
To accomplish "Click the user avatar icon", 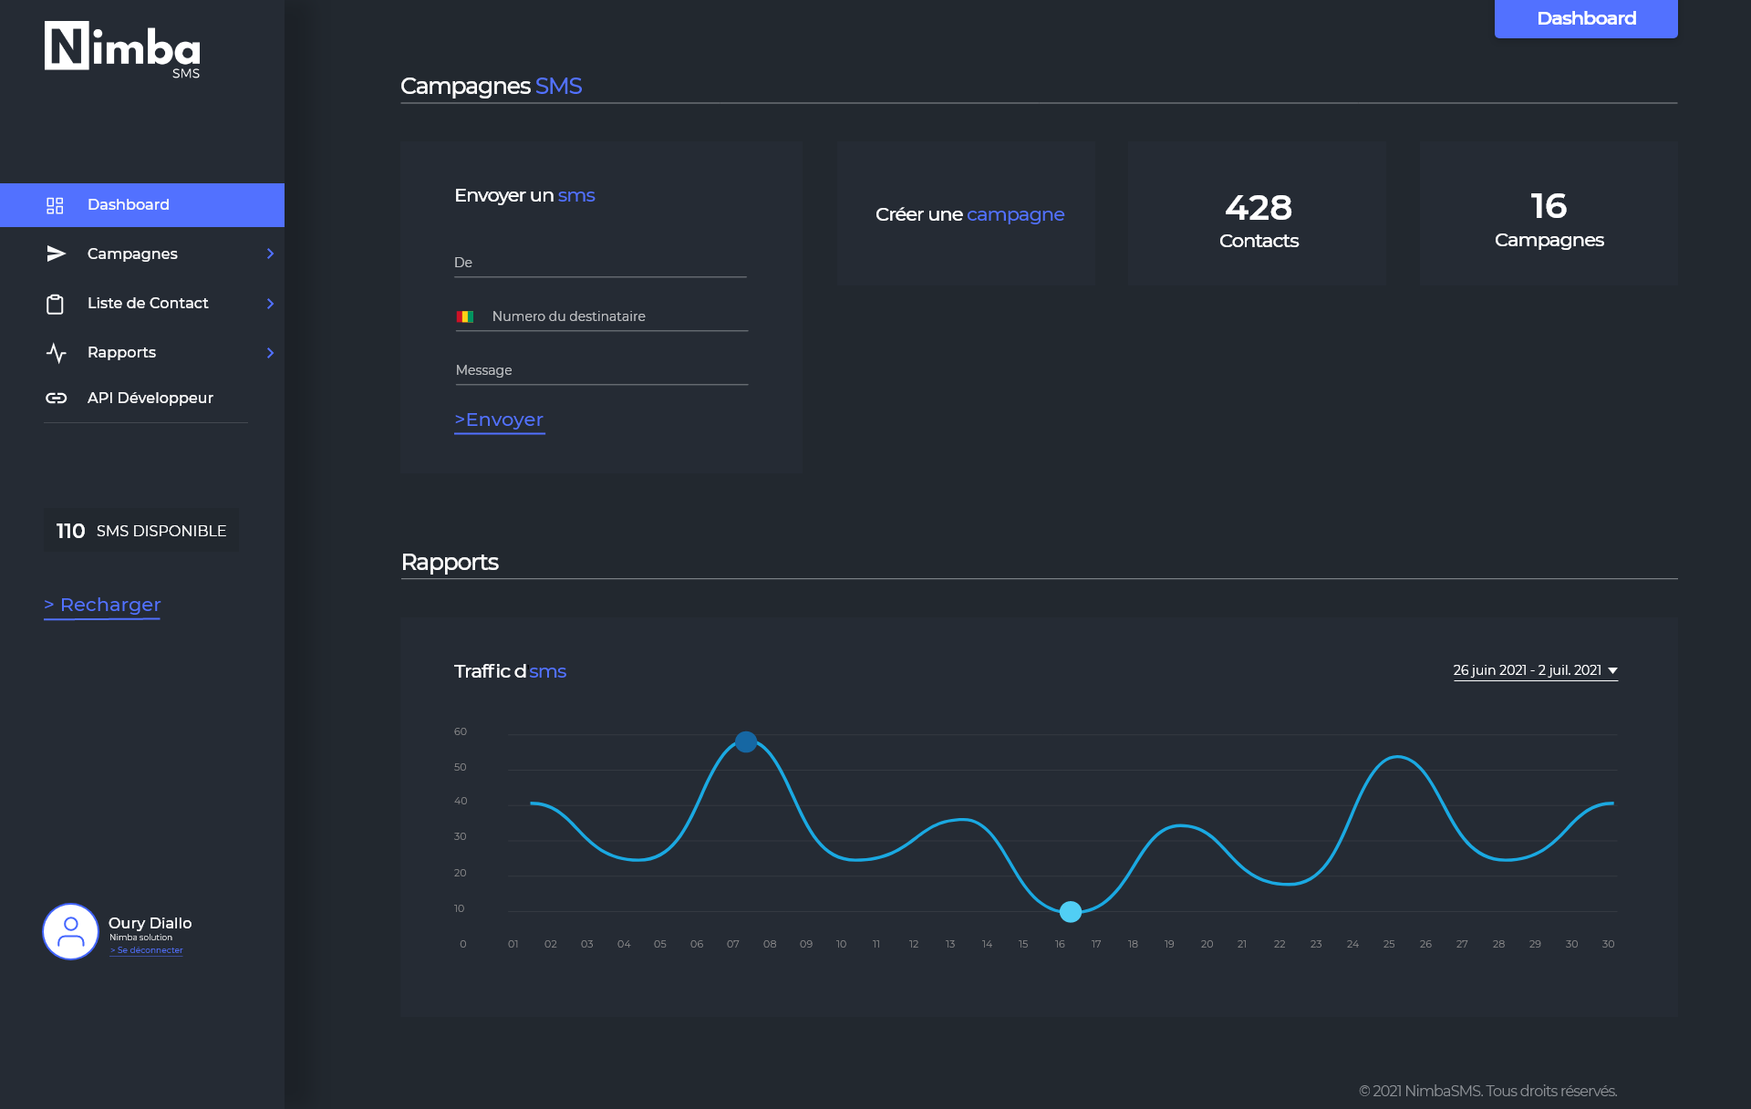I will pos(70,931).
